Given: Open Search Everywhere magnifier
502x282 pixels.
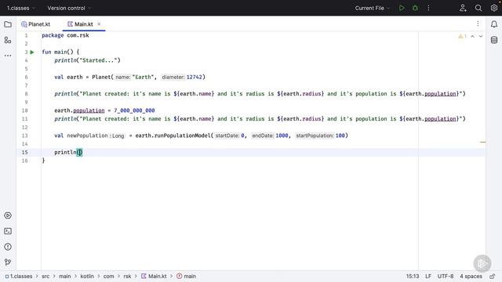Looking at the screenshot, I should 478,8.
